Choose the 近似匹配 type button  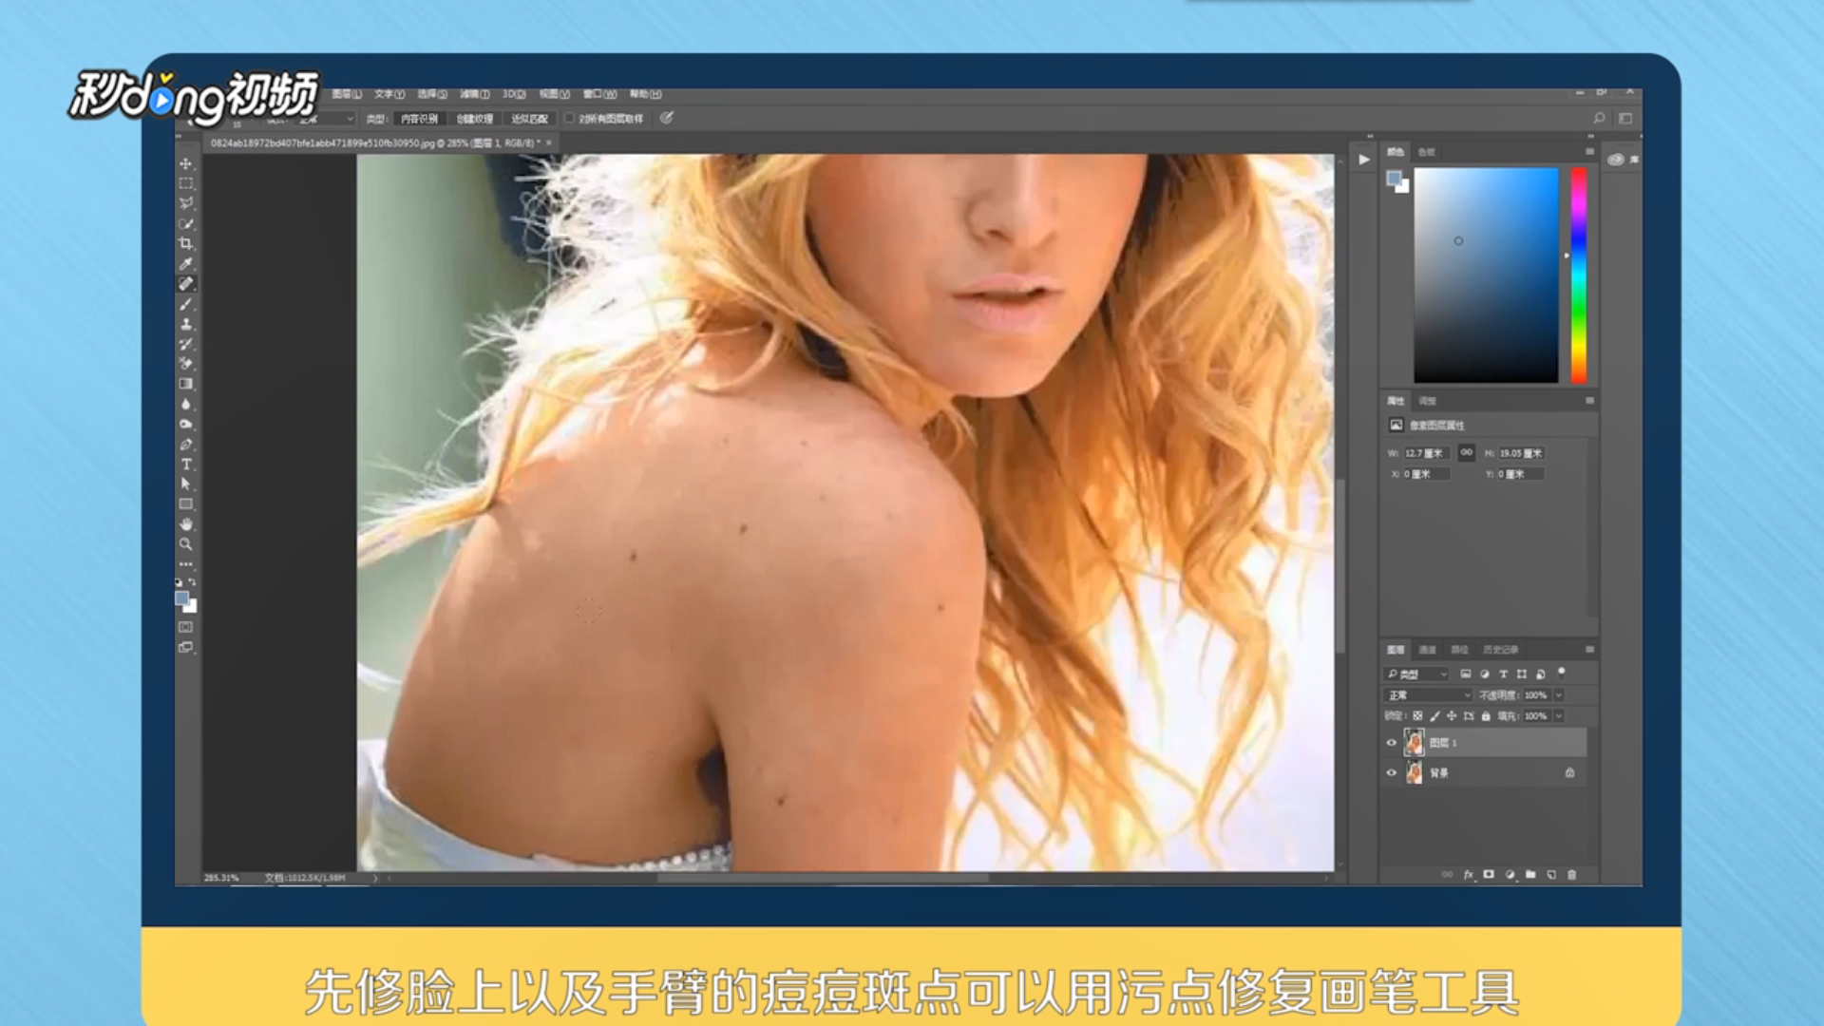pos(529,119)
